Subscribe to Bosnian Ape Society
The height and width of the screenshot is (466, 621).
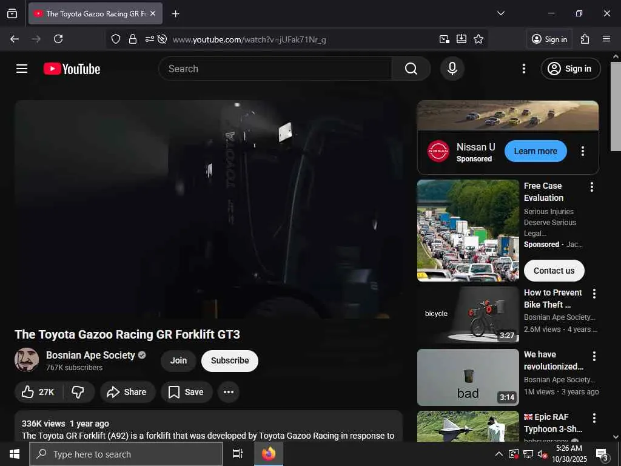click(x=230, y=360)
